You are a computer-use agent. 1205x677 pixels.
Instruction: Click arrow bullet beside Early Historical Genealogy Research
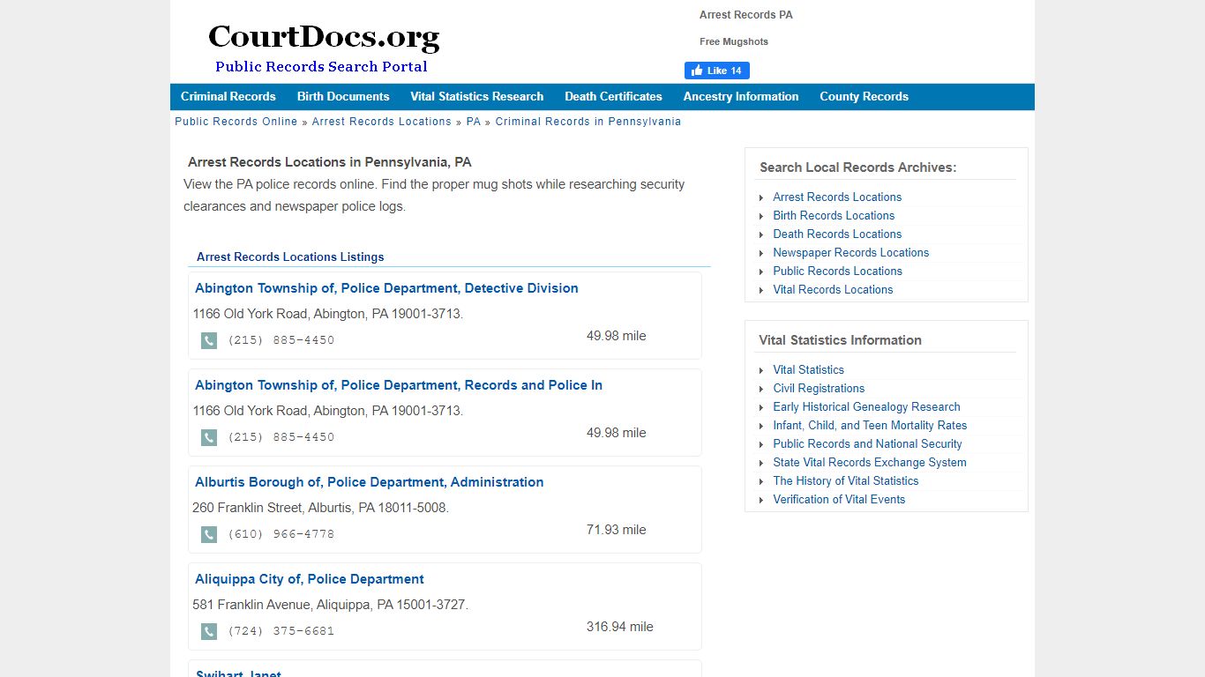point(761,407)
